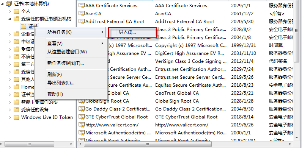Click the Microsoft Authenticode(tm) certificate icon
Viewport: 302px width, 148px height.
pyautogui.click(x=82, y=133)
